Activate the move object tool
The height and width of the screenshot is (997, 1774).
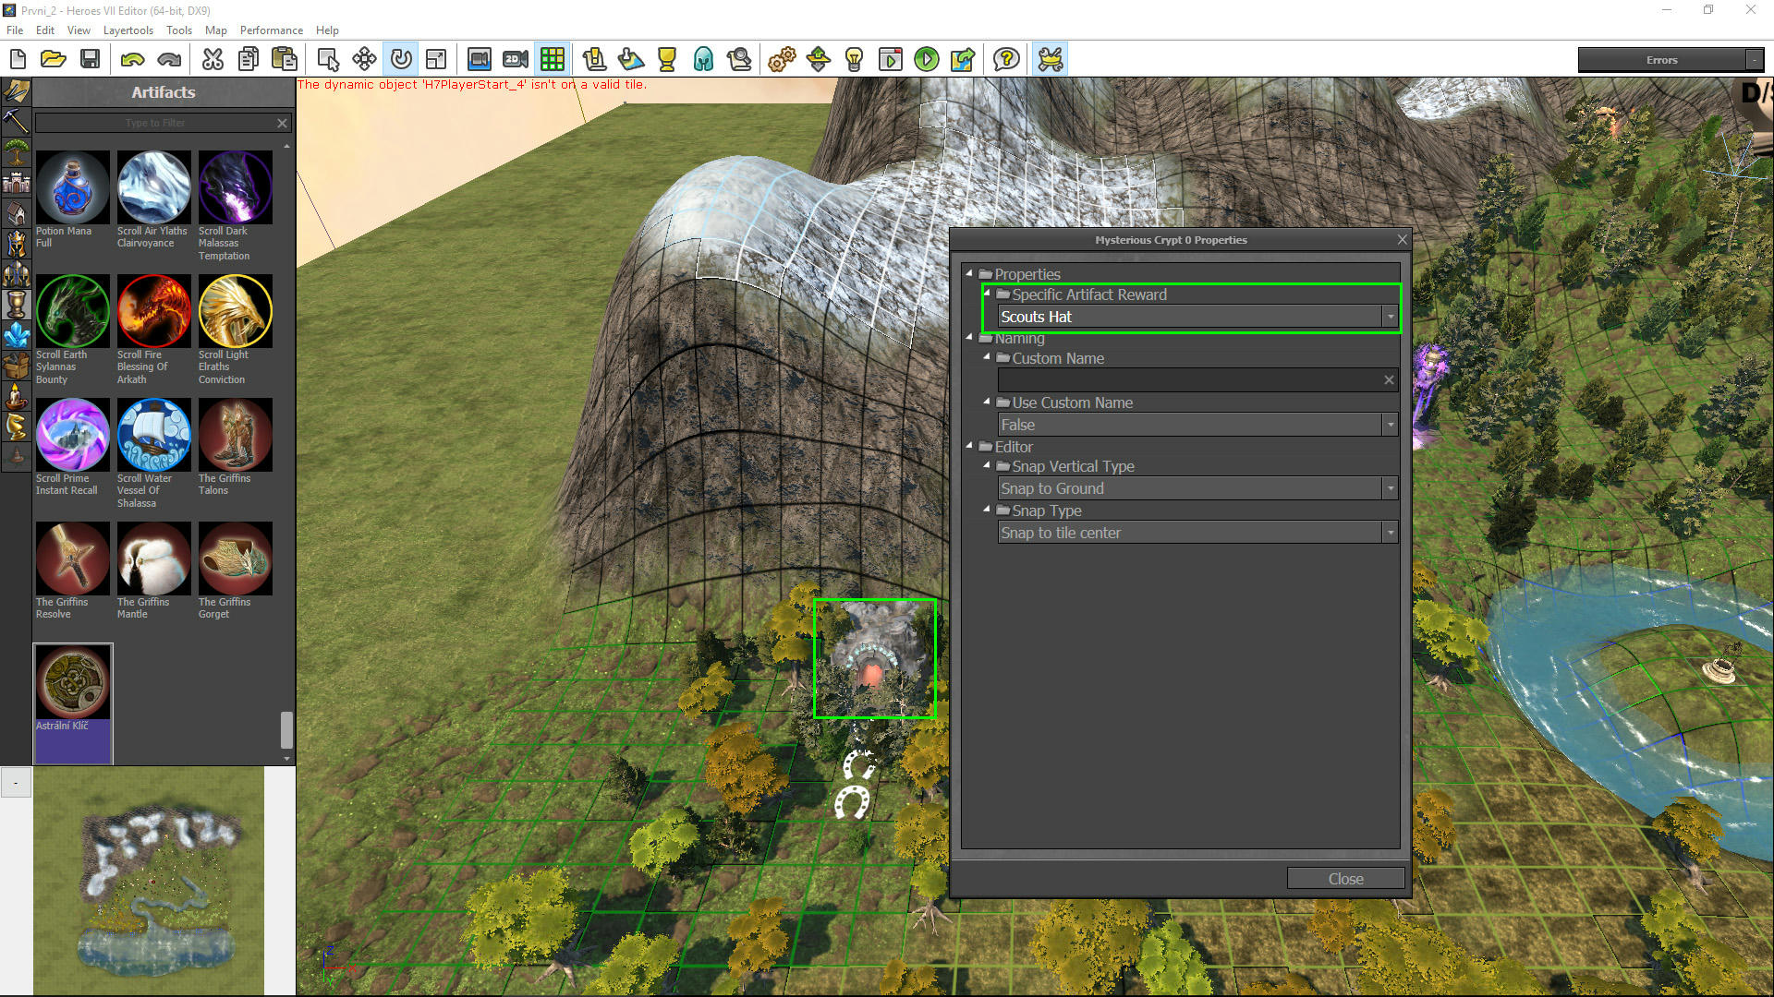point(364,60)
